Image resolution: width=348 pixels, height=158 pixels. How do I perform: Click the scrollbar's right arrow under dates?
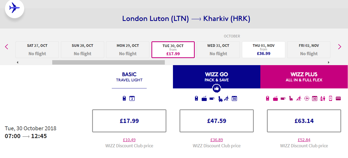click(x=329, y=62)
